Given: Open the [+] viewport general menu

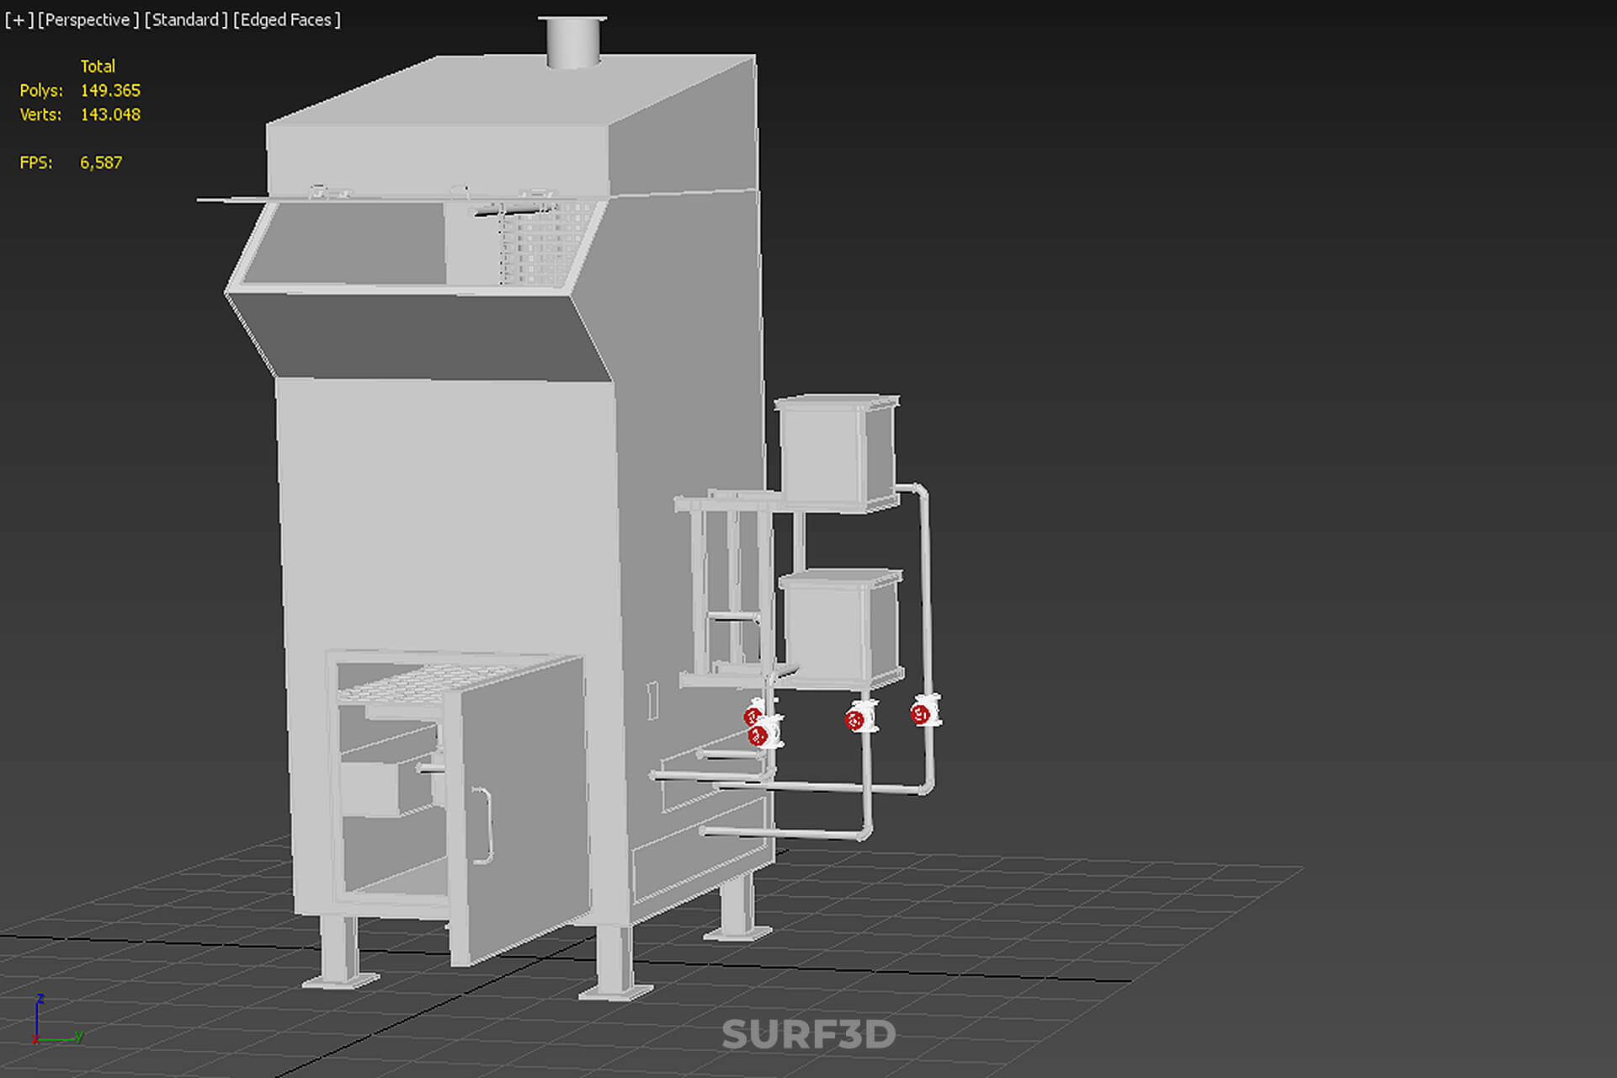Looking at the screenshot, I should coord(19,19).
